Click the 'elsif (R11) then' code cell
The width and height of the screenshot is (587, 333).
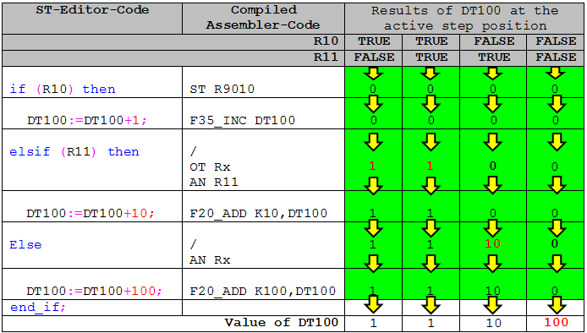click(x=92, y=160)
